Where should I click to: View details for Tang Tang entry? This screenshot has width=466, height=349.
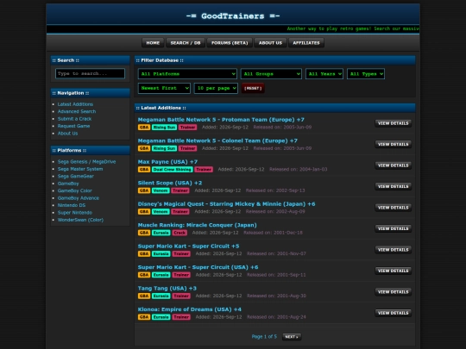point(394,292)
